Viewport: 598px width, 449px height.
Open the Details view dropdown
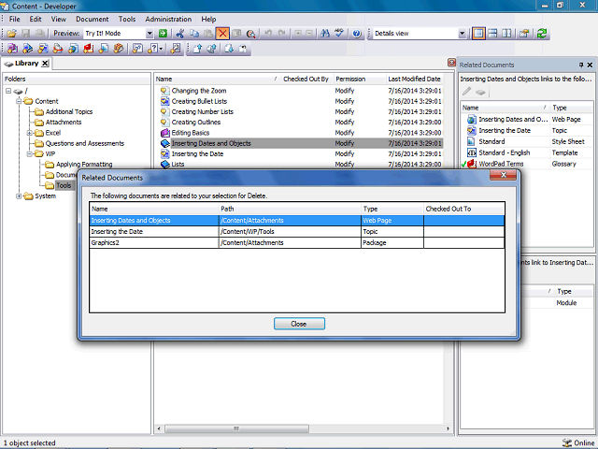coord(462,34)
